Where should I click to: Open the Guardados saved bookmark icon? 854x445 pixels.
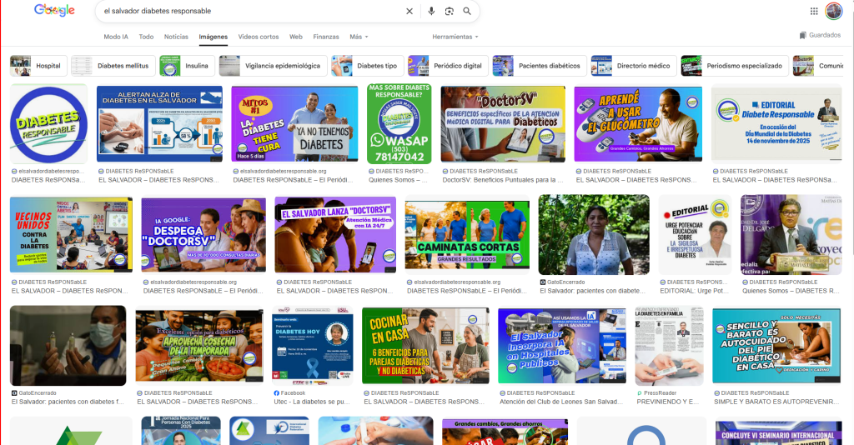coord(803,35)
